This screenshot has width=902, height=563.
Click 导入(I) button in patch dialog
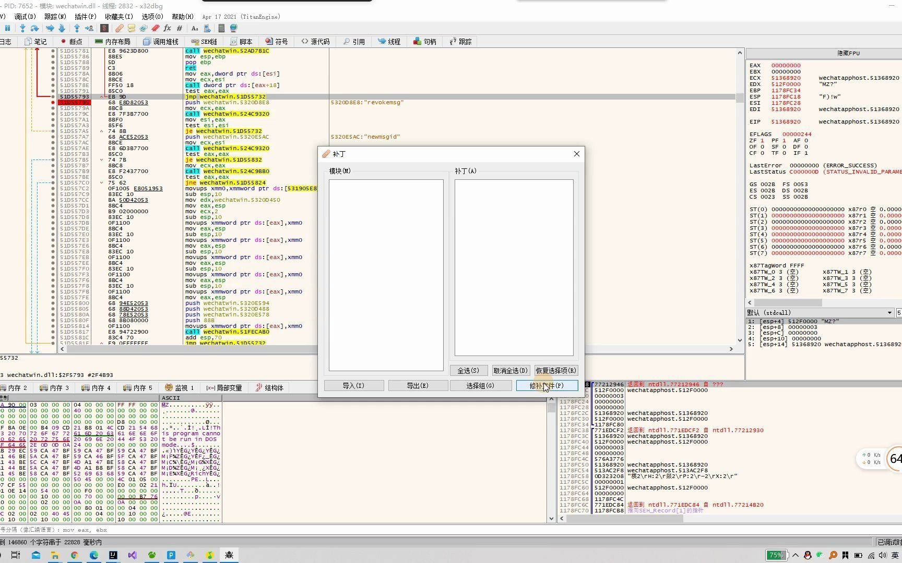coord(354,386)
